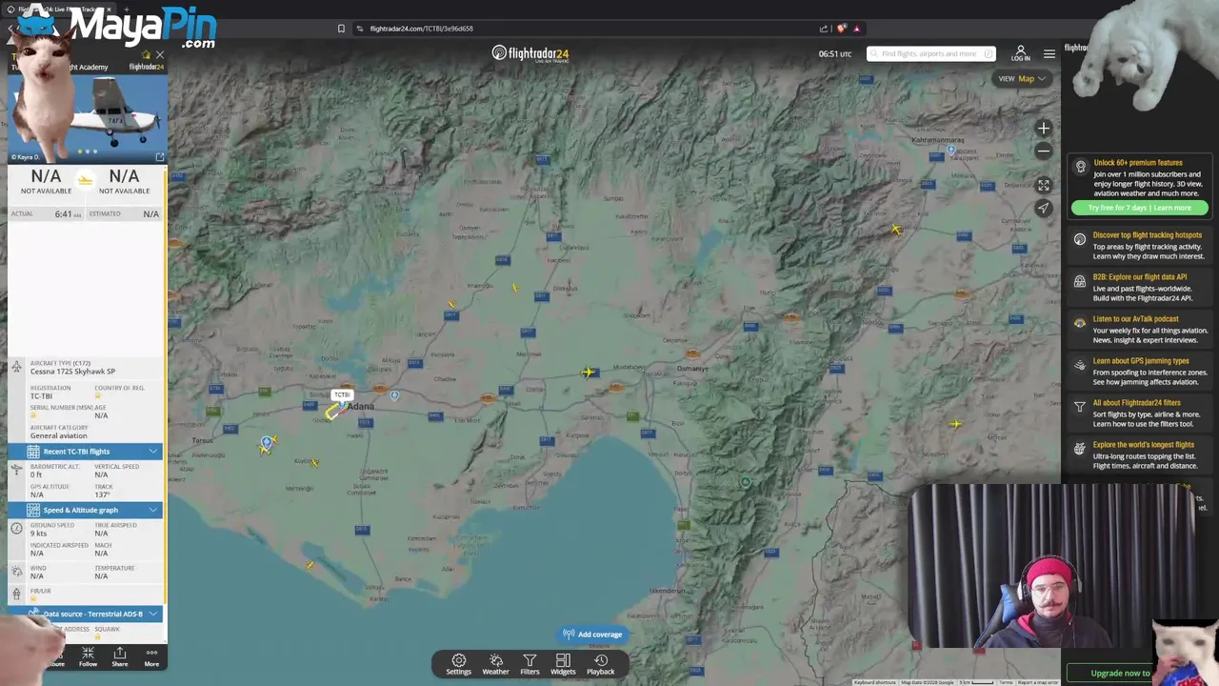The height and width of the screenshot is (686, 1219).
Task: Click Cessna 172S Skyhawk SP text
Action: click(72, 372)
